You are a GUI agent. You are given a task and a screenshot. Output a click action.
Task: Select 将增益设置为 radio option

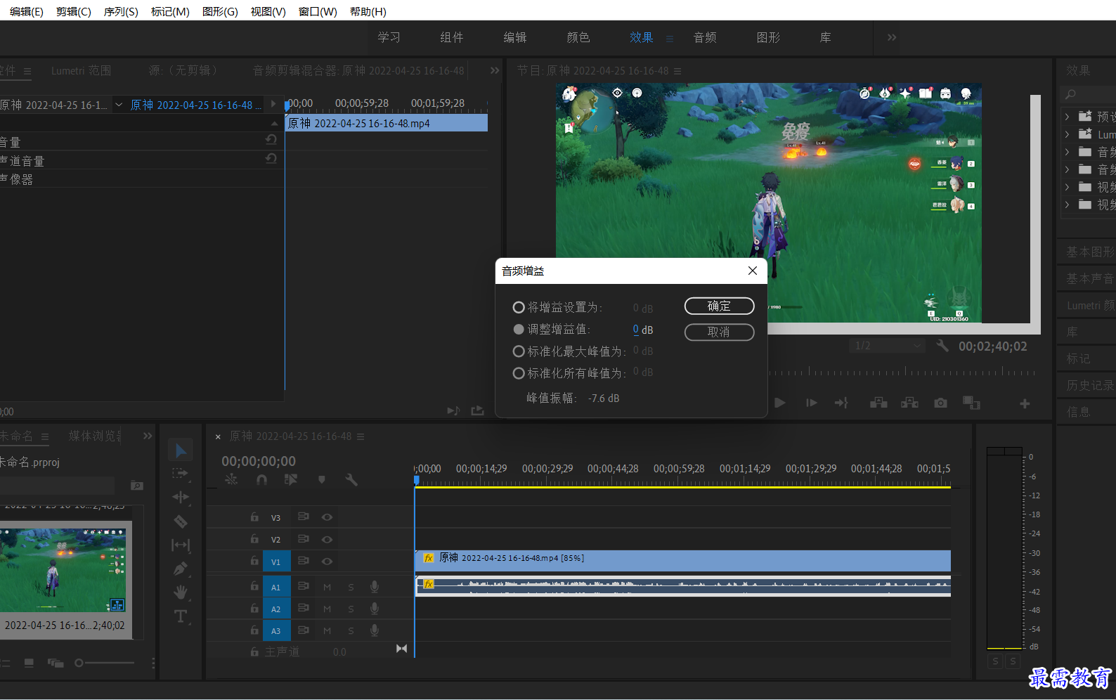tap(519, 307)
